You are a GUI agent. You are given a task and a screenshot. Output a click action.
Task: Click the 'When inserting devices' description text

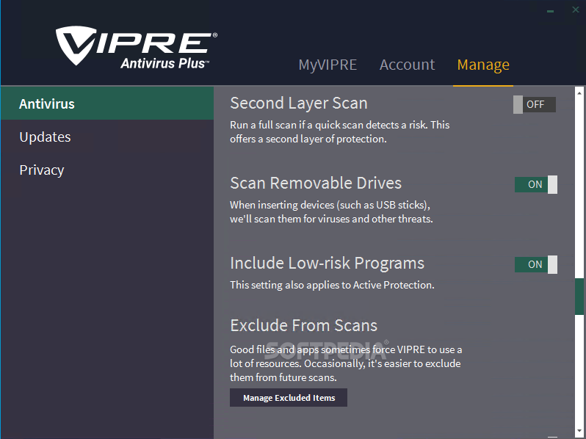331,212
